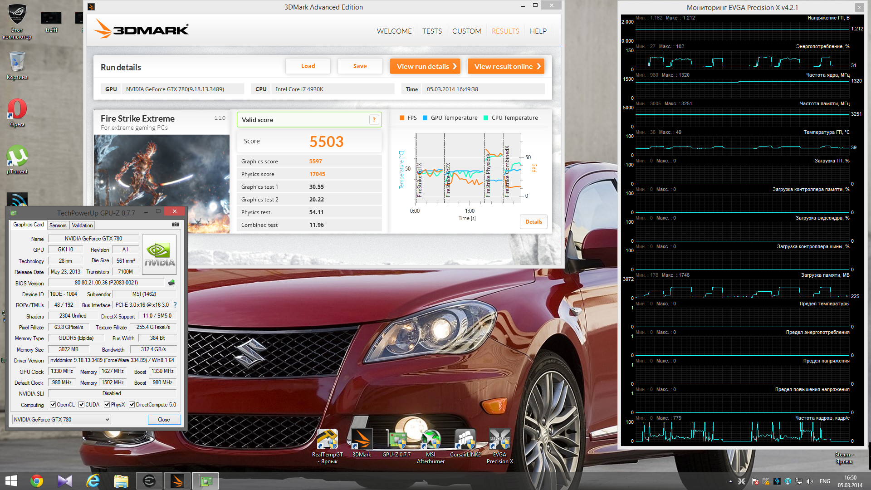871x490 pixels.
Task: Click the teal CPU Temperature legend swatch
Action: click(x=486, y=118)
